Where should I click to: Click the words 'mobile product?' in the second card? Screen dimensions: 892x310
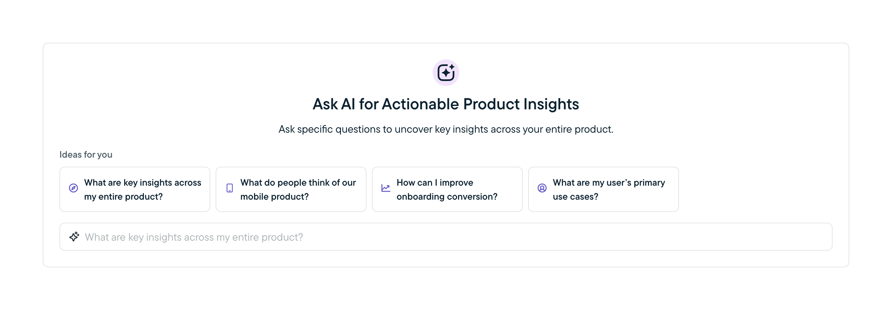(274, 197)
